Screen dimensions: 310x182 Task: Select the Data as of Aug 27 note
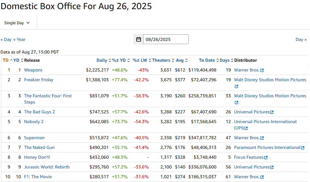[30, 52]
